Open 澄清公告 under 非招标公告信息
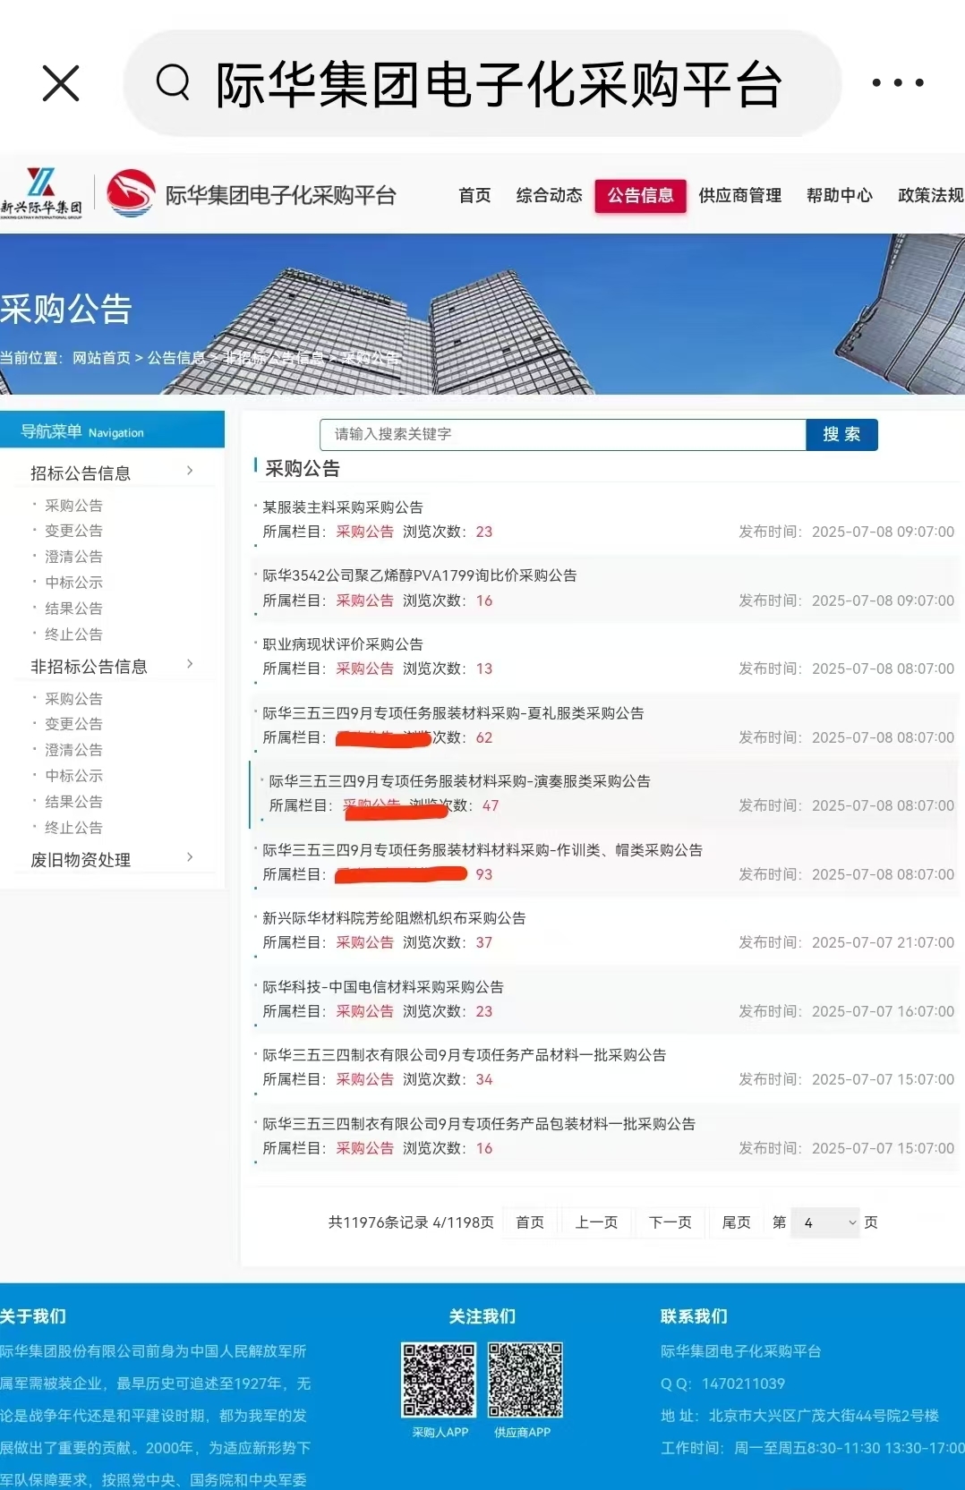This screenshot has width=965, height=1490. click(74, 750)
